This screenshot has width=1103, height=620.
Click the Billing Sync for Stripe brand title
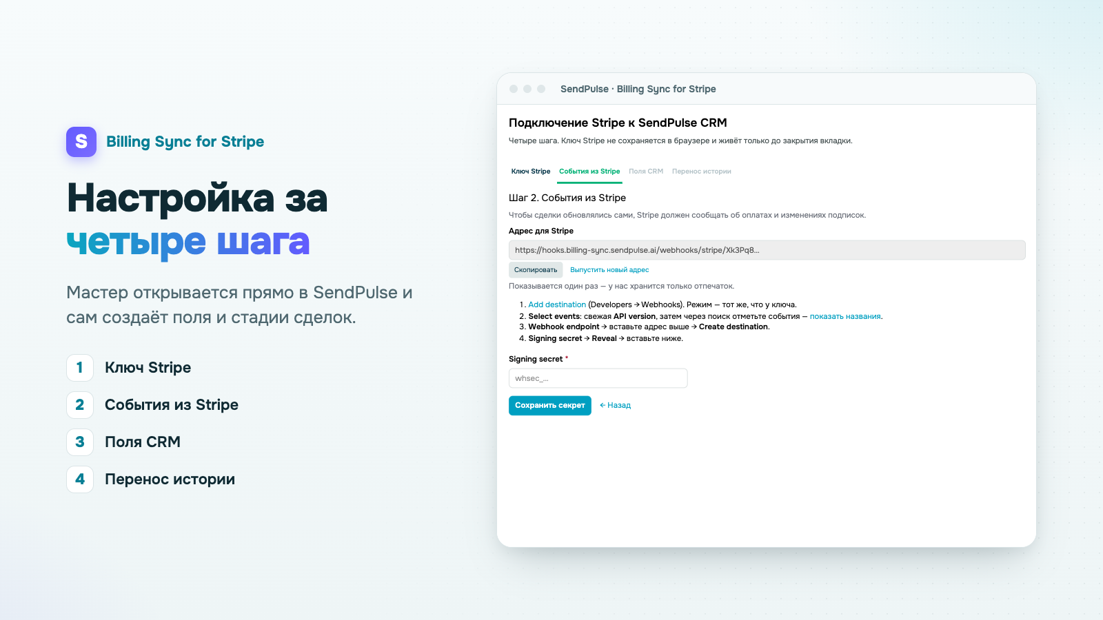pos(185,142)
